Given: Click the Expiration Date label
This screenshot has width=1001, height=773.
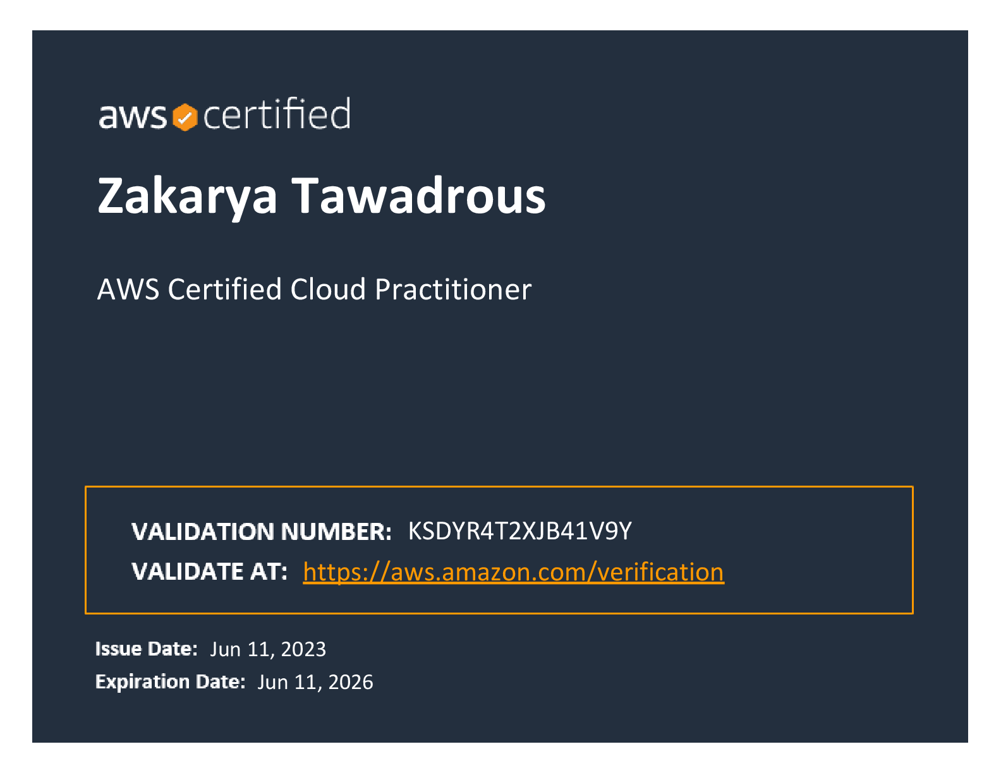Looking at the screenshot, I should coord(170,681).
